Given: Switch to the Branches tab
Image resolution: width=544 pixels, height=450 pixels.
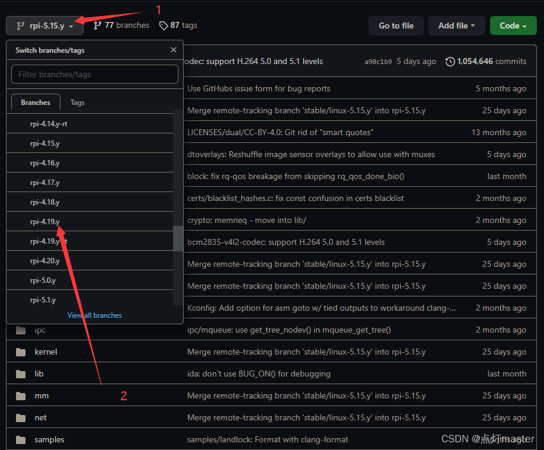Looking at the screenshot, I should pos(36,103).
